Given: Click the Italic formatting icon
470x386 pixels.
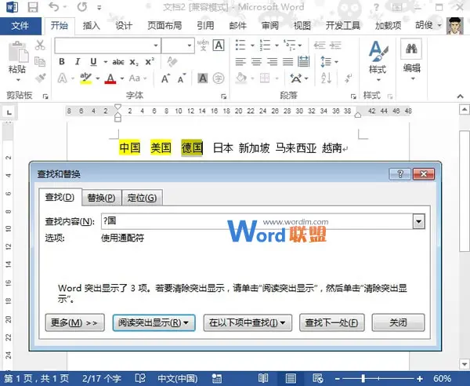Looking at the screenshot, I should click(x=78, y=62).
